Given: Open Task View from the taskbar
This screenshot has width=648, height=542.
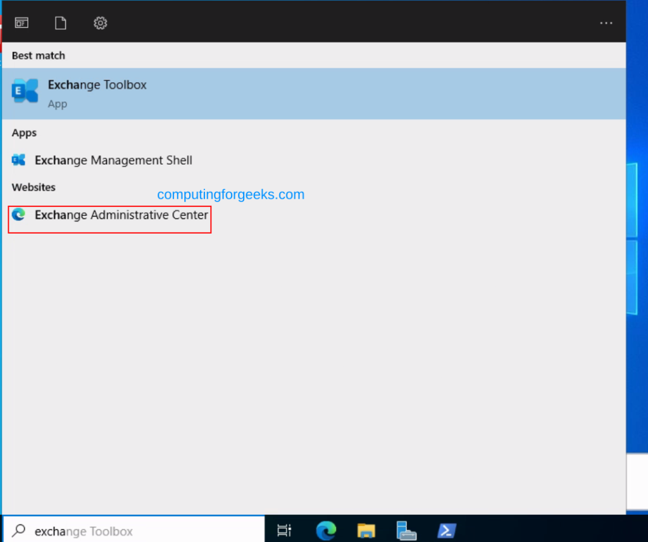Looking at the screenshot, I should pyautogui.click(x=284, y=531).
